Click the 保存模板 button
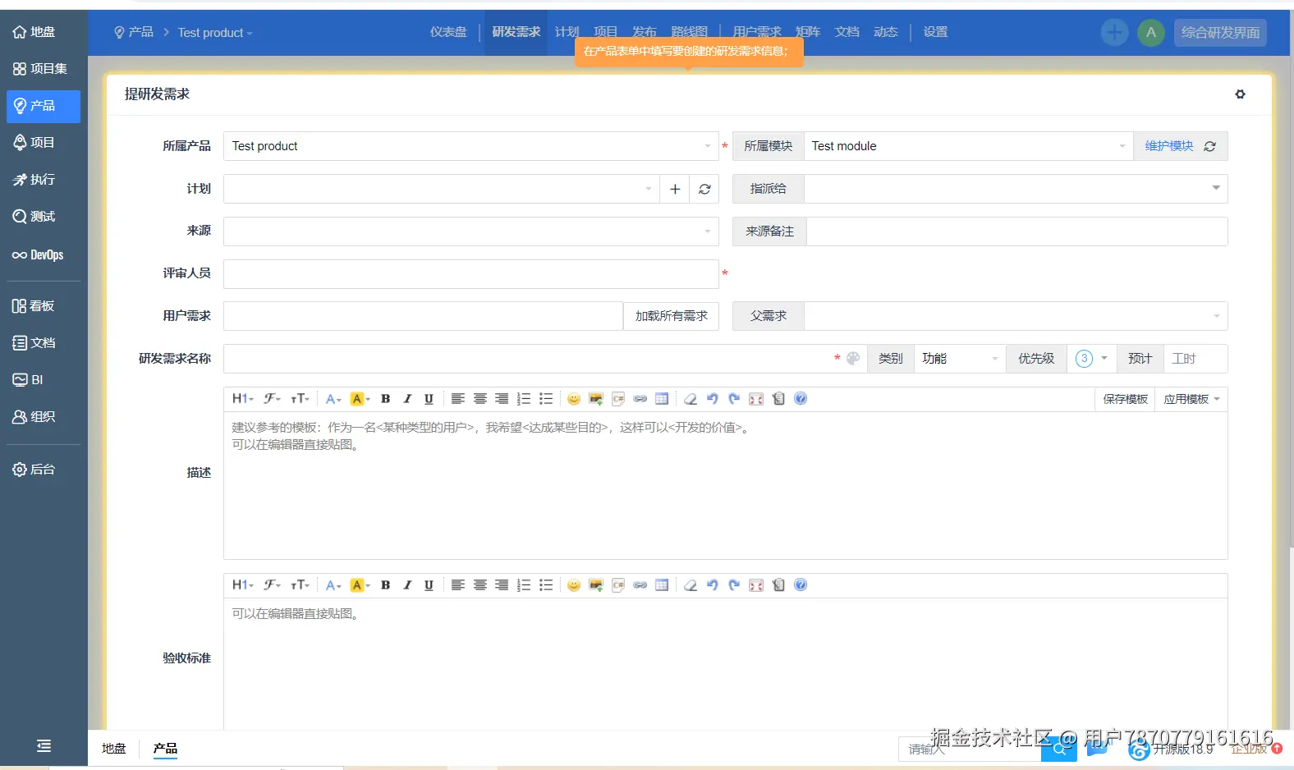The width and height of the screenshot is (1294, 770). point(1125,399)
